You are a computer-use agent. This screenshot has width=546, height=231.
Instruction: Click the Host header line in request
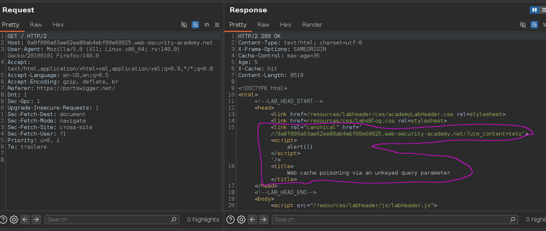pyautogui.click(x=110, y=43)
